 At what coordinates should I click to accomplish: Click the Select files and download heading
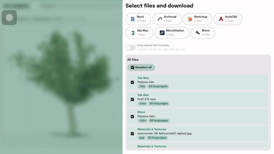(x=159, y=6)
